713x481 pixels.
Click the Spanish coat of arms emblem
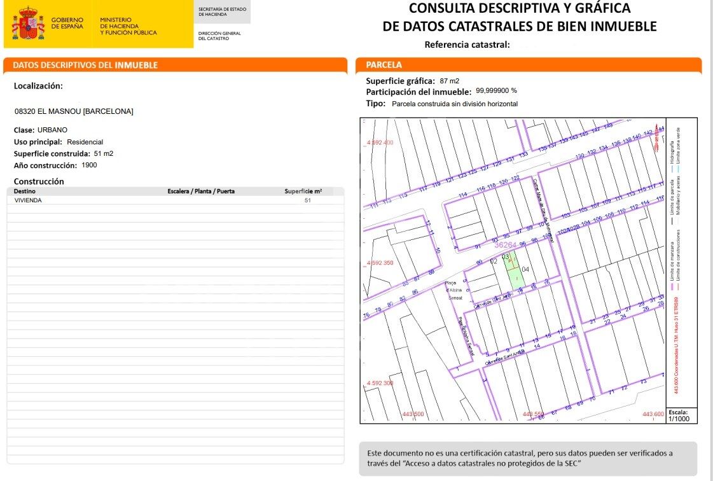click(28, 24)
